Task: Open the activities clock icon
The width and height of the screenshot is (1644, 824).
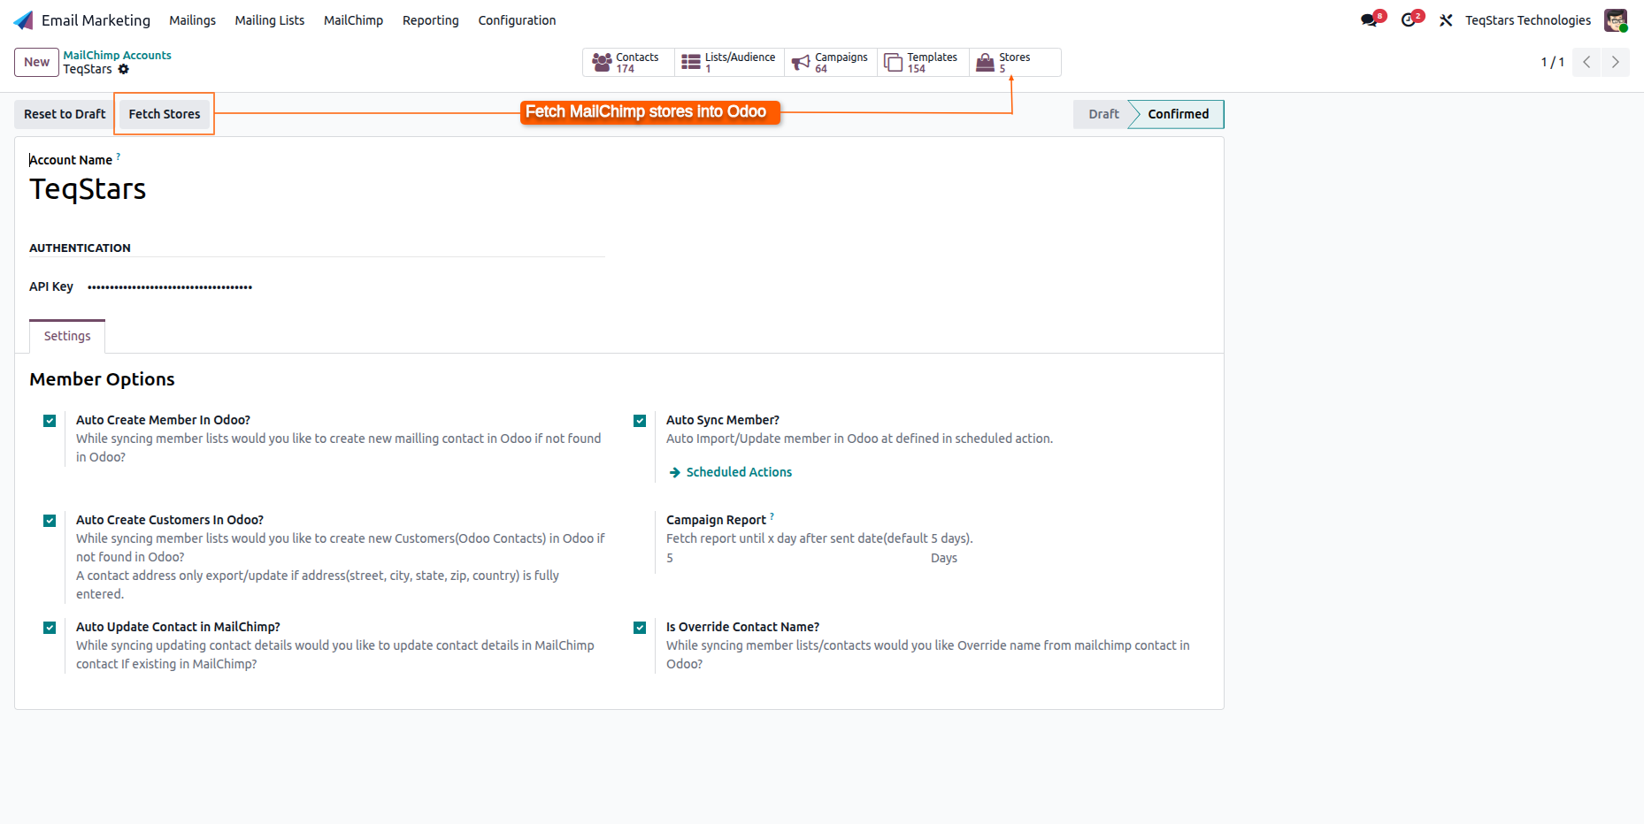Action: pos(1409,20)
